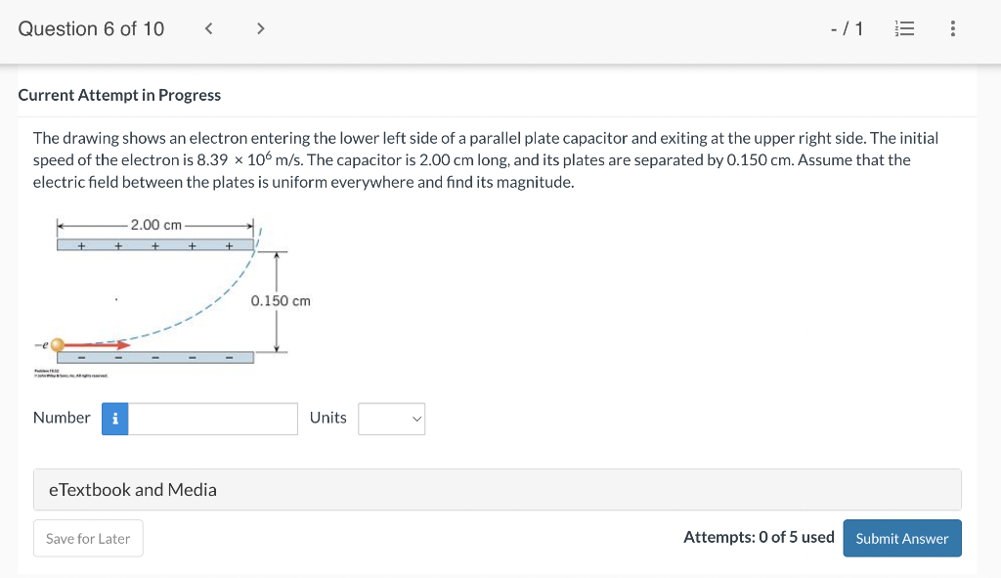
Task: Open the three-dot more options menu
Action: [953, 29]
